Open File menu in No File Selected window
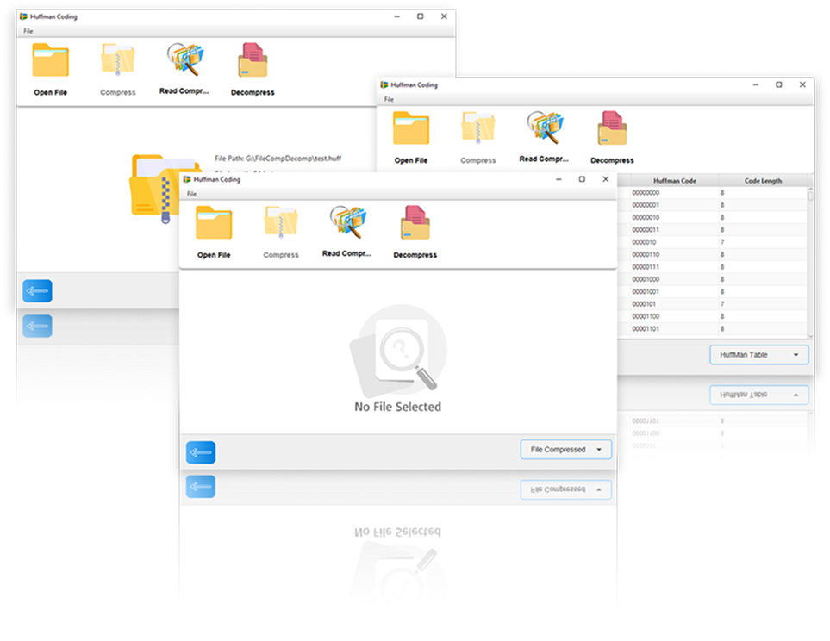830x641 pixels. point(192,194)
